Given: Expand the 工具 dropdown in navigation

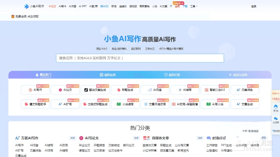Looking at the screenshot, I should [x=194, y=6].
